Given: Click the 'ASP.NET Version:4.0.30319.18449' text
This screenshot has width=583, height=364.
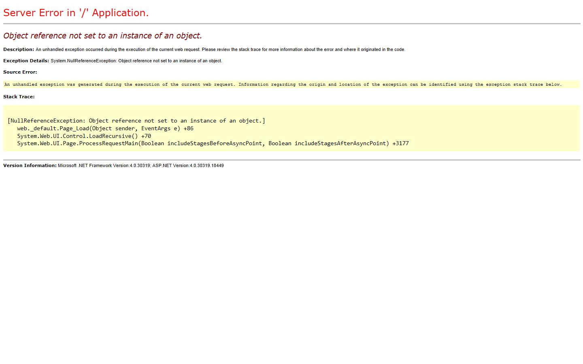Looking at the screenshot, I should 188,166.
